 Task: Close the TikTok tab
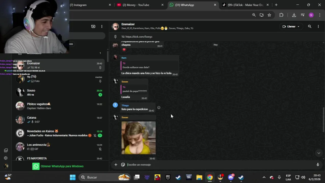coord(268,5)
